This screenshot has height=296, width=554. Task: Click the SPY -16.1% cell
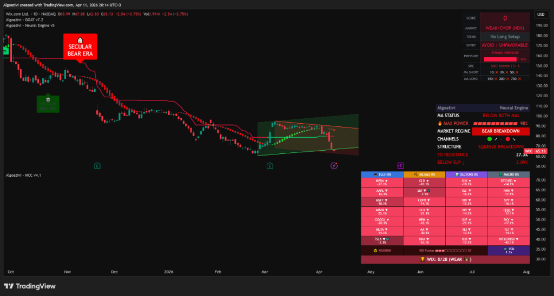click(x=509, y=202)
